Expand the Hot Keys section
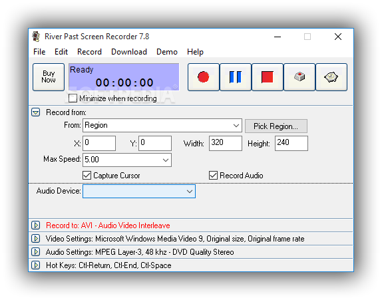Screen dimensions: 382x300 pos(35,265)
